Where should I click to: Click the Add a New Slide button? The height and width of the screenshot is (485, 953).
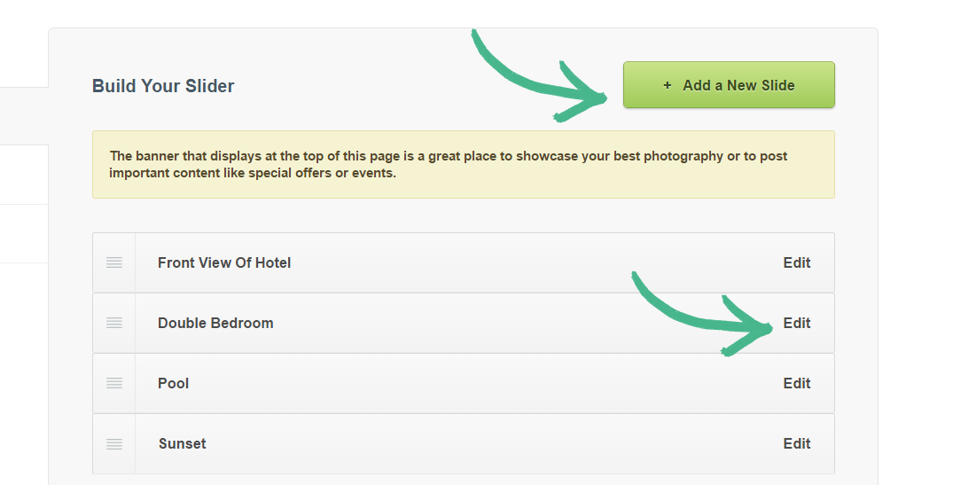click(729, 85)
